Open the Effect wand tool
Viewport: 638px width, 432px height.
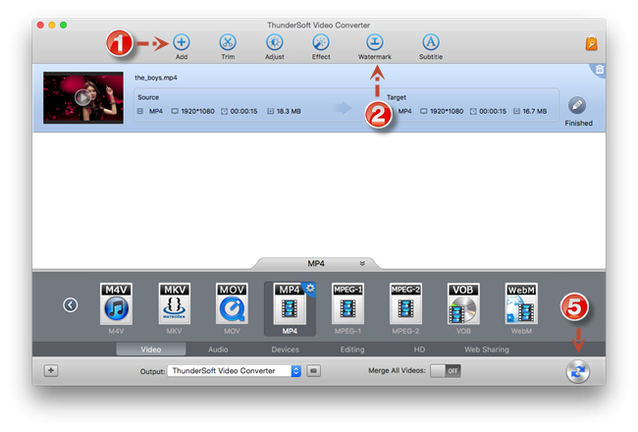click(321, 42)
